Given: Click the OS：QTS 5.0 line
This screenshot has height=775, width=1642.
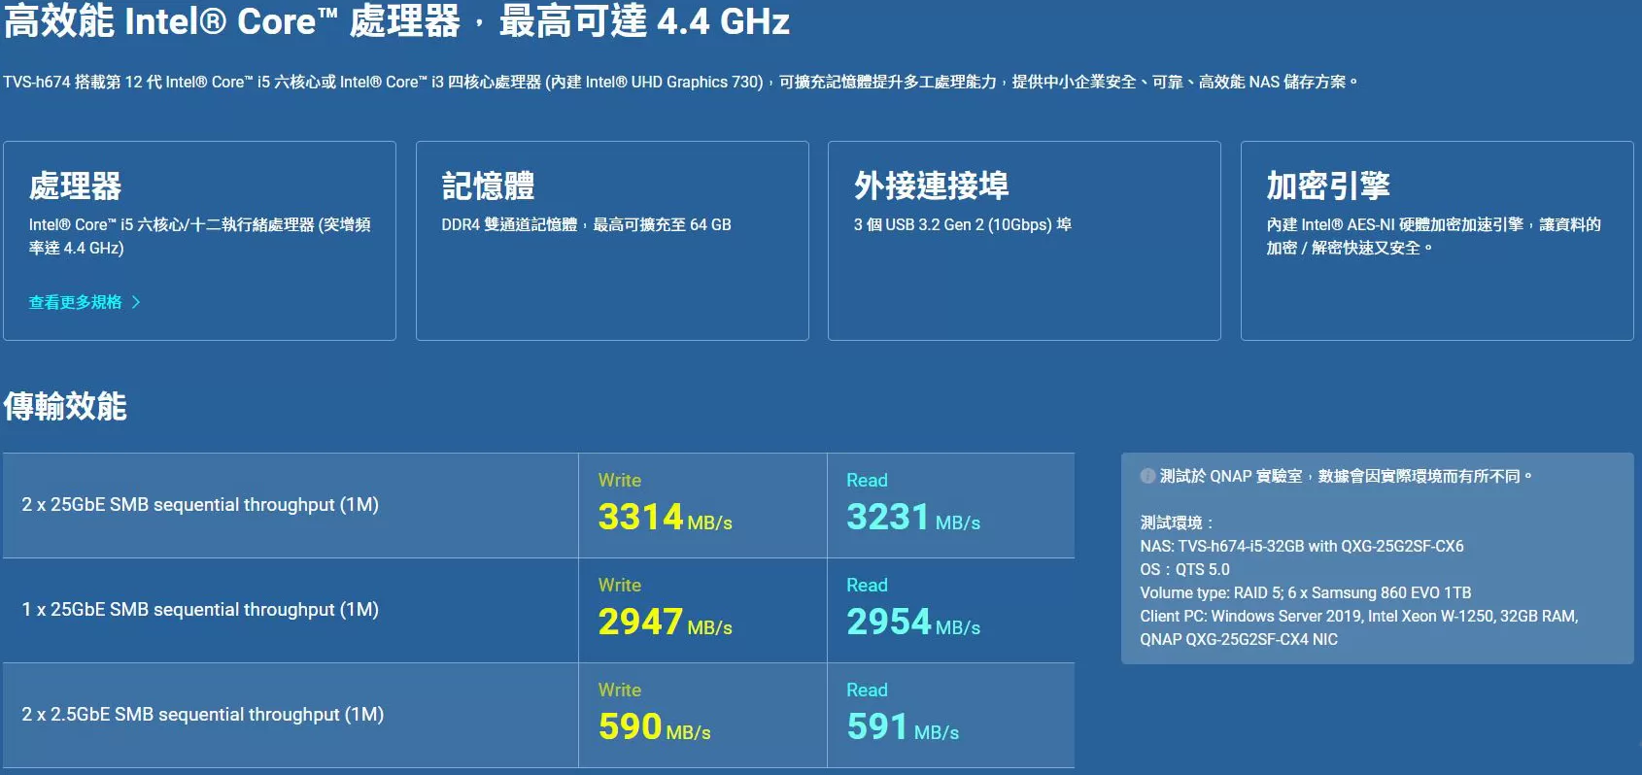Looking at the screenshot, I should point(1184,569).
